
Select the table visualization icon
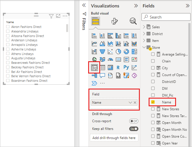[x=102, y=68]
